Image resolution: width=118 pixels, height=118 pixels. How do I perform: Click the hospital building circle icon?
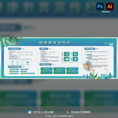pyautogui.click(x=28, y=62)
